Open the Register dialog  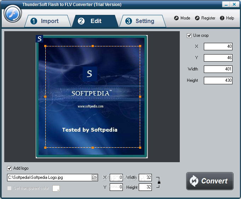click(205, 18)
